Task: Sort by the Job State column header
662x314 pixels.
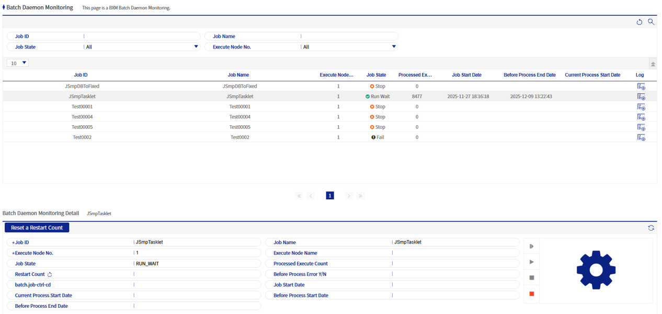Action: tap(376, 75)
